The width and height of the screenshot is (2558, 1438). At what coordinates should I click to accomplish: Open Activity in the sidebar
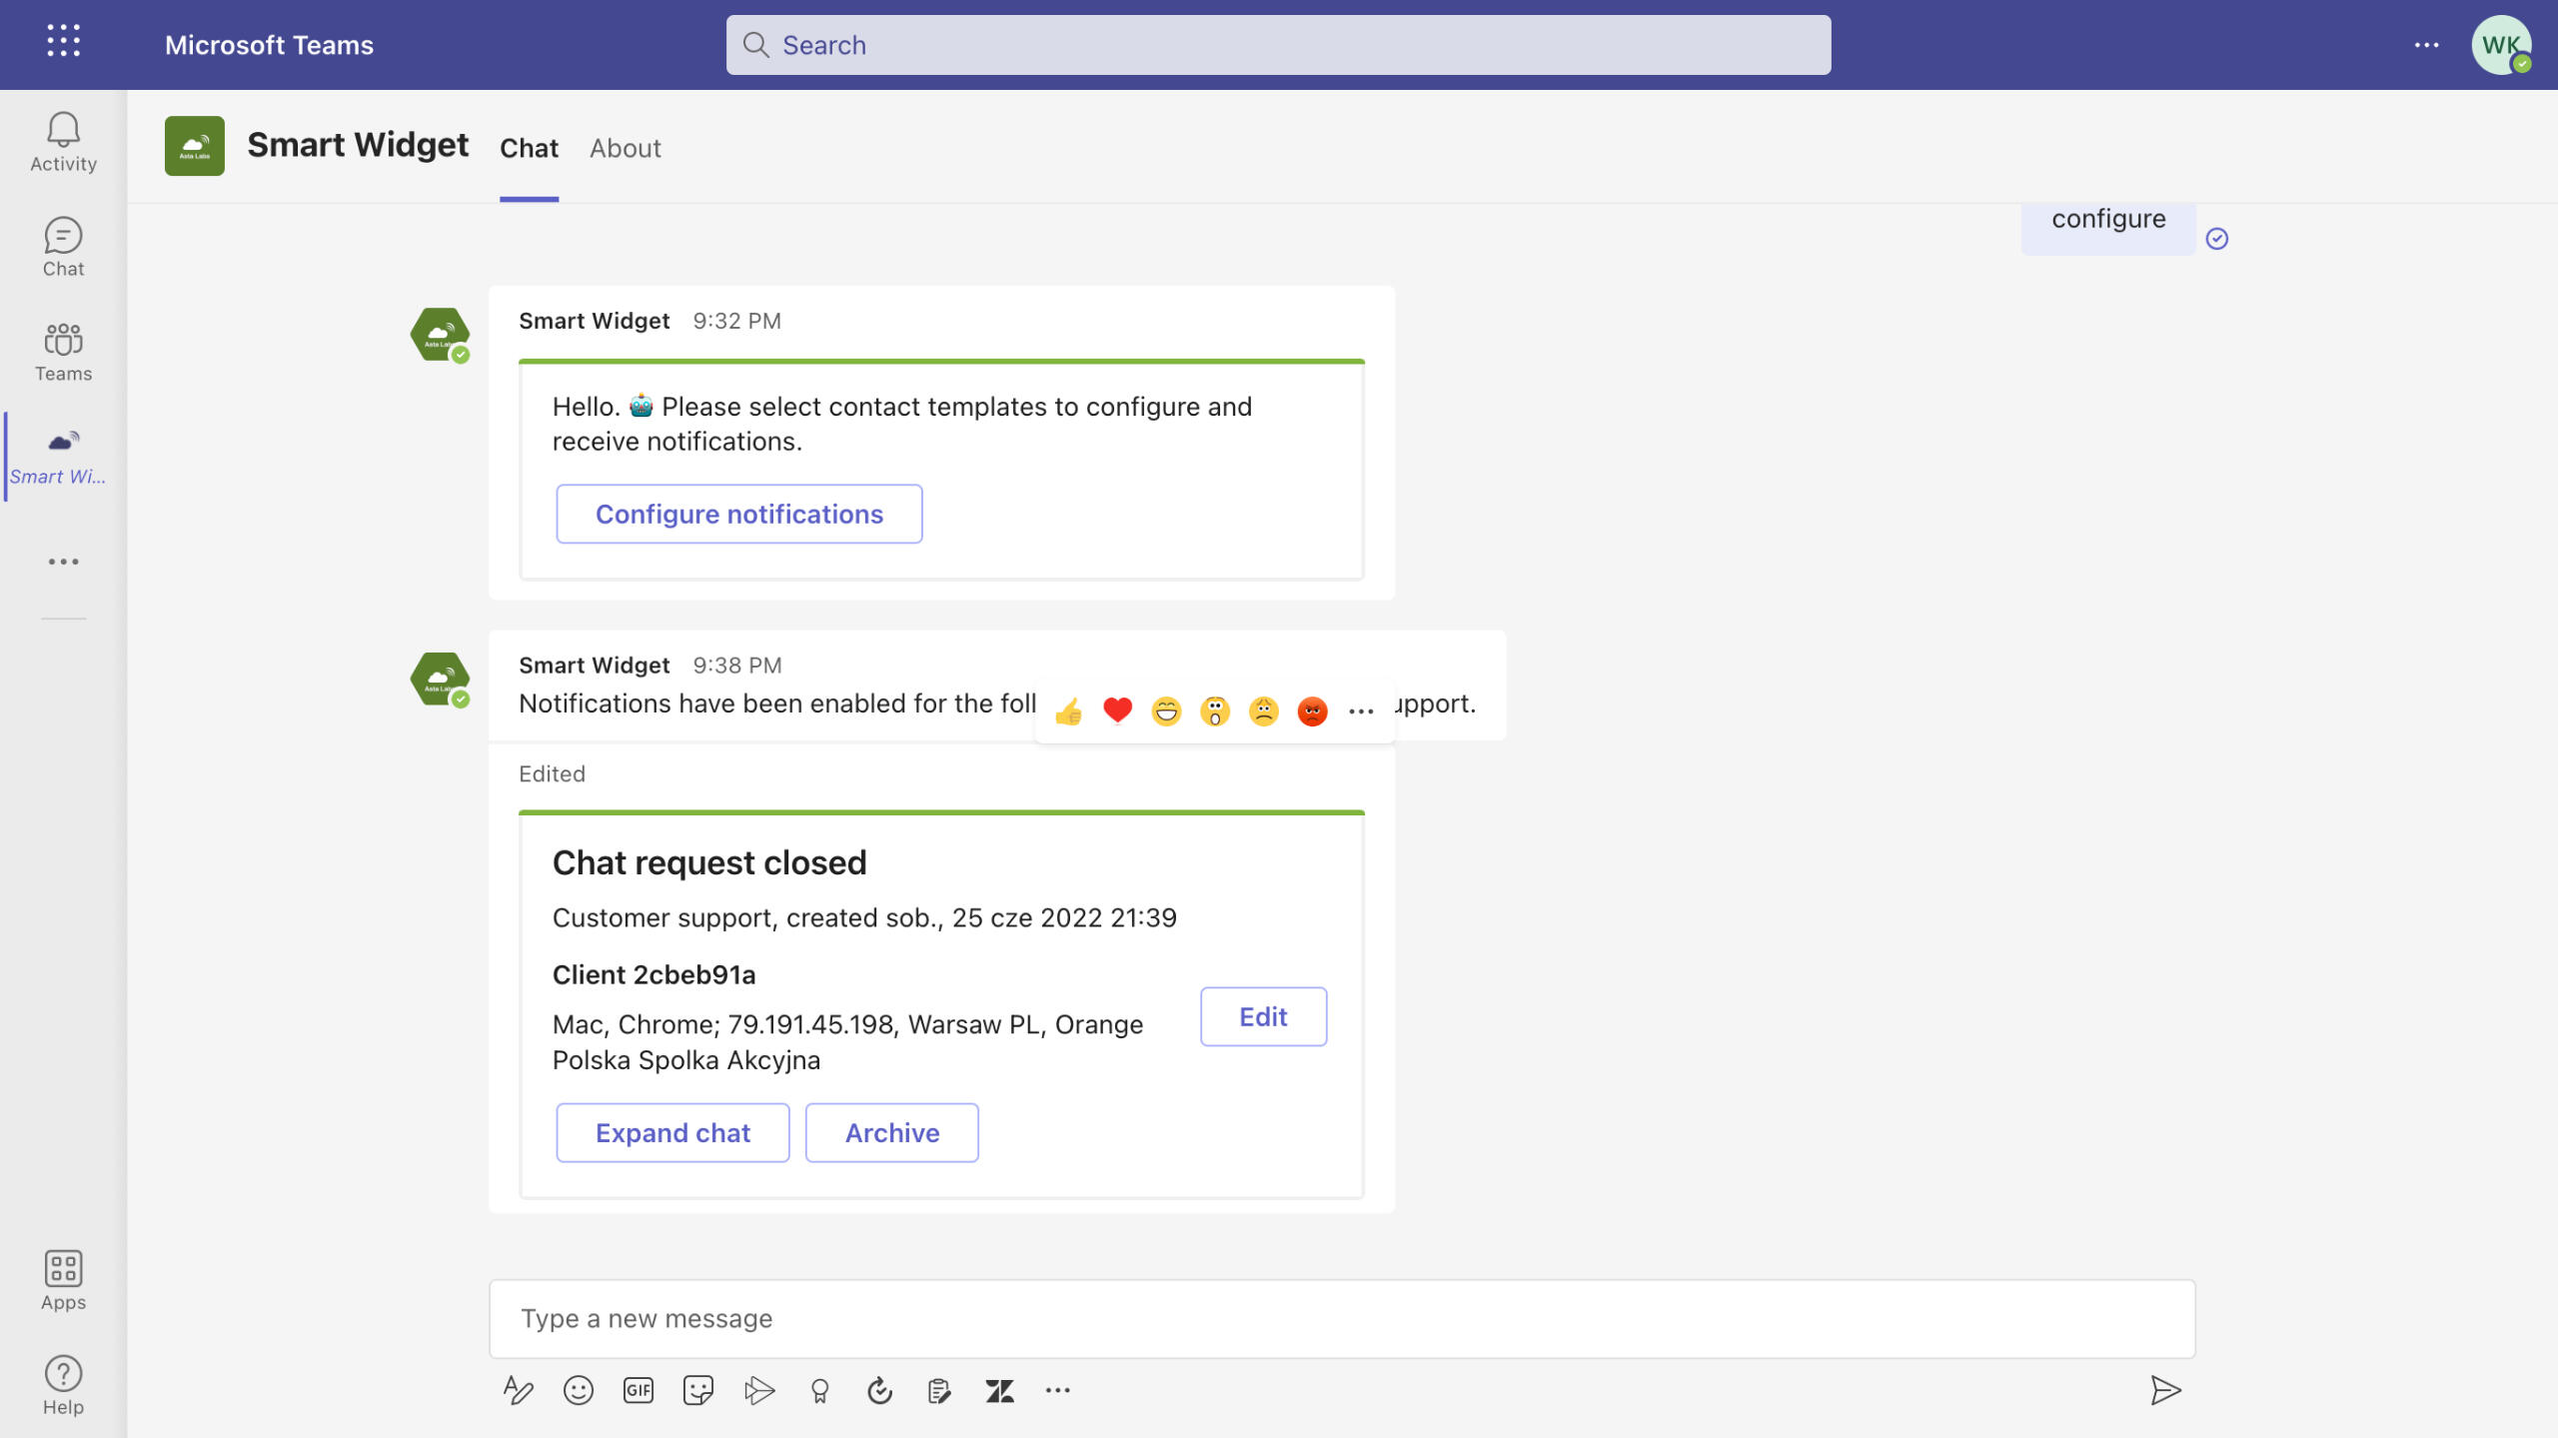pyautogui.click(x=63, y=142)
